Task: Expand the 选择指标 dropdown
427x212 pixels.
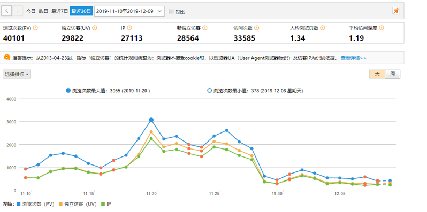Action: [17, 74]
